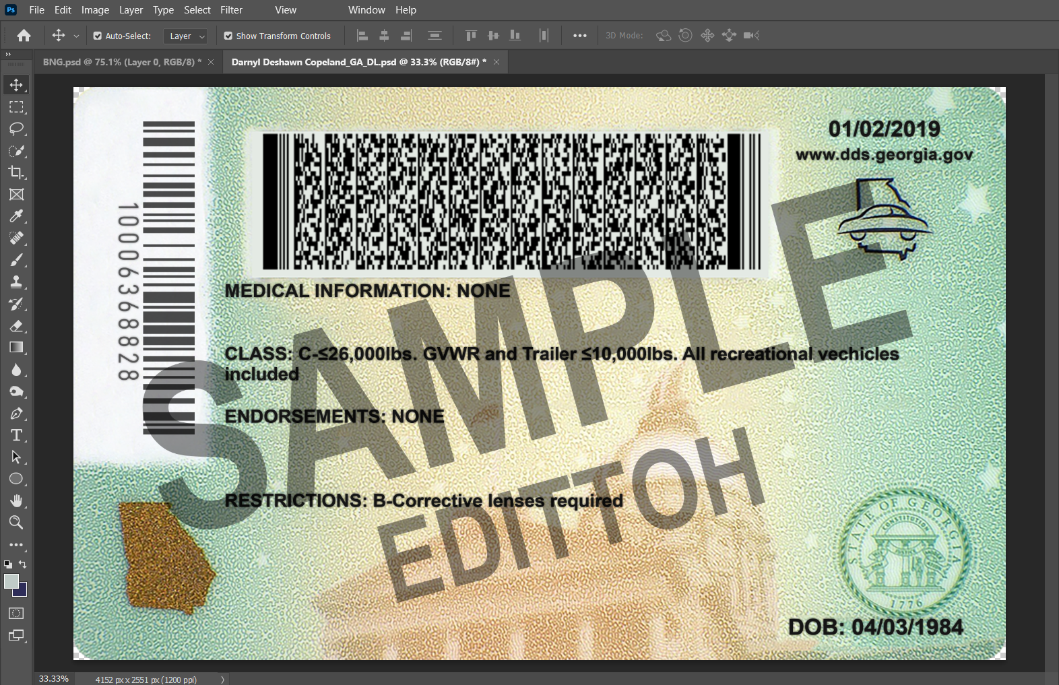Toggle the Auto-Select checkbox
The image size is (1059, 685).
pyautogui.click(x=98, y=36)
